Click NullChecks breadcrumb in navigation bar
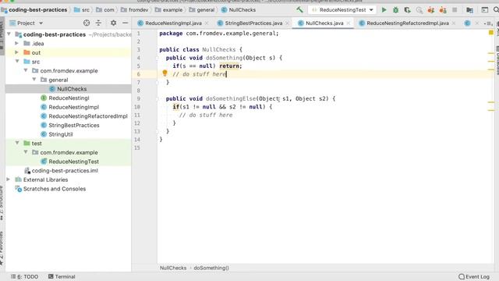 point(242,10)
